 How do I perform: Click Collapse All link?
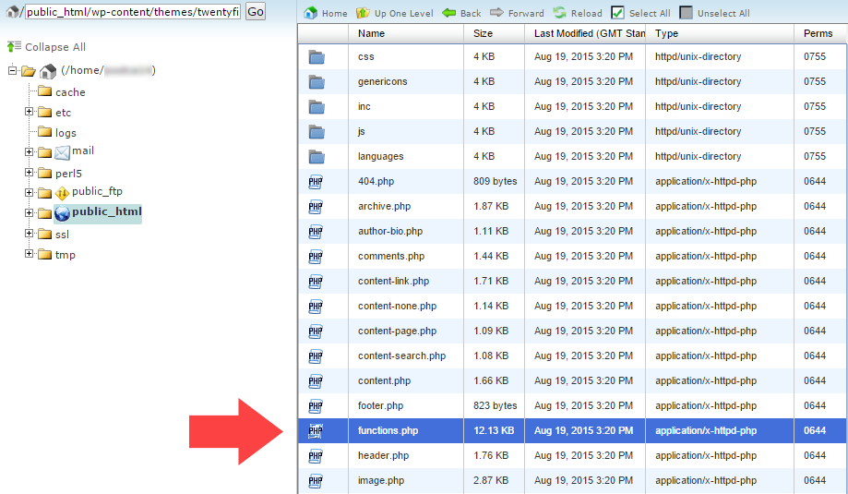(54, 47)
